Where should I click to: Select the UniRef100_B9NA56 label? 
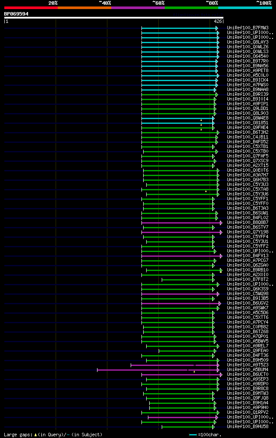click(x=248, y=66)
